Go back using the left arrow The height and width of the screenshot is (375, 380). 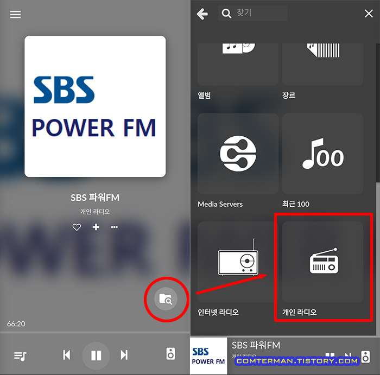[x=202, y=14]
